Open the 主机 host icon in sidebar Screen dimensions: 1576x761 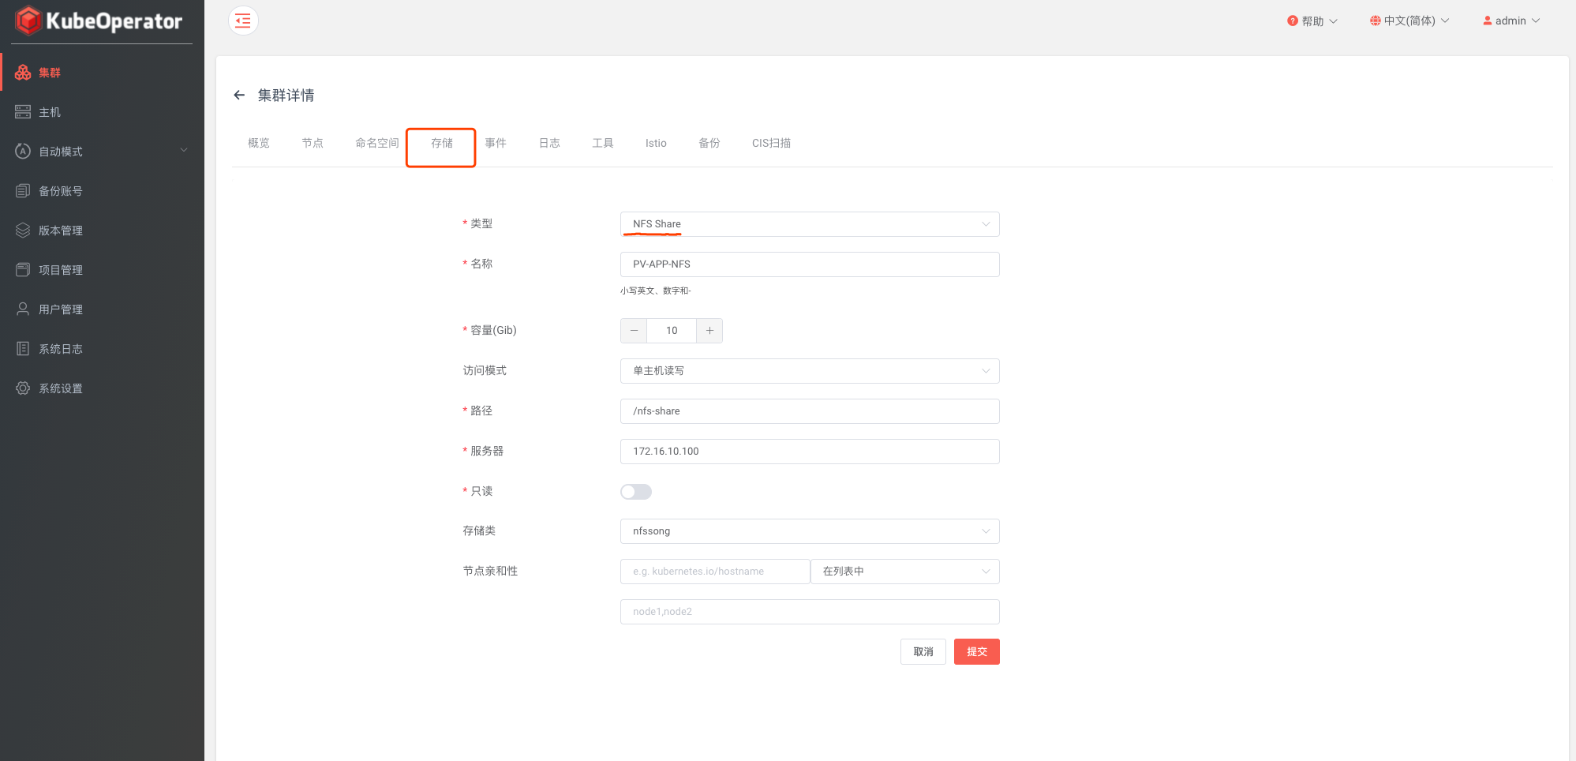click(23, 112)
